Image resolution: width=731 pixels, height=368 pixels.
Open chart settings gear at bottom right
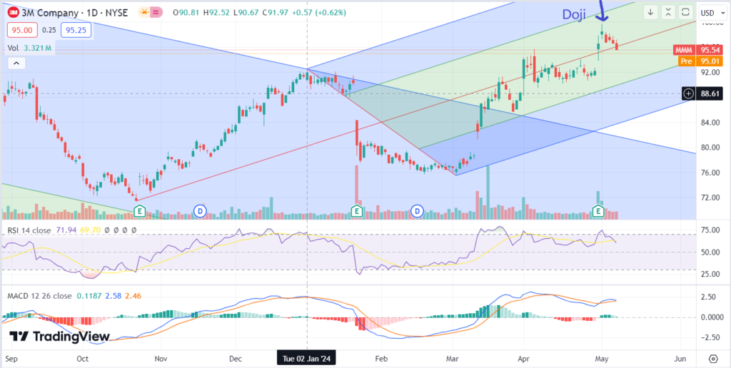click(x=713, y=359)
